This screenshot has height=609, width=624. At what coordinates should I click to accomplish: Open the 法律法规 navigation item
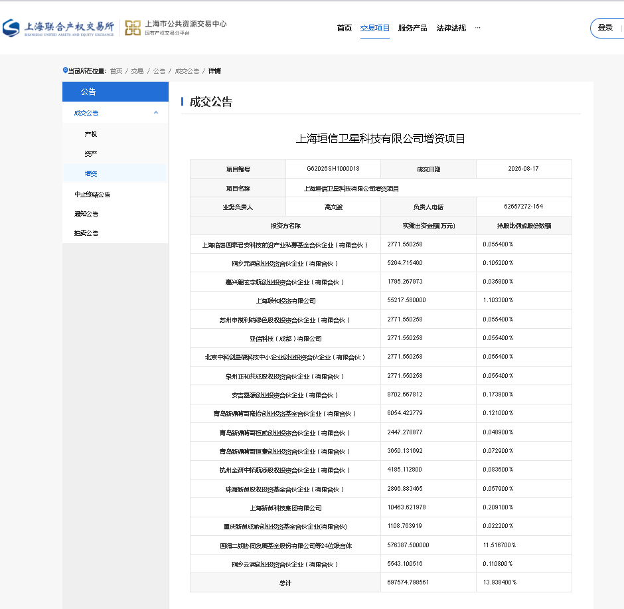coord(451,28)
